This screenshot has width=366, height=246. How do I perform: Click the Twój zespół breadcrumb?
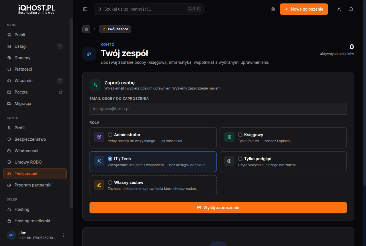115,29
